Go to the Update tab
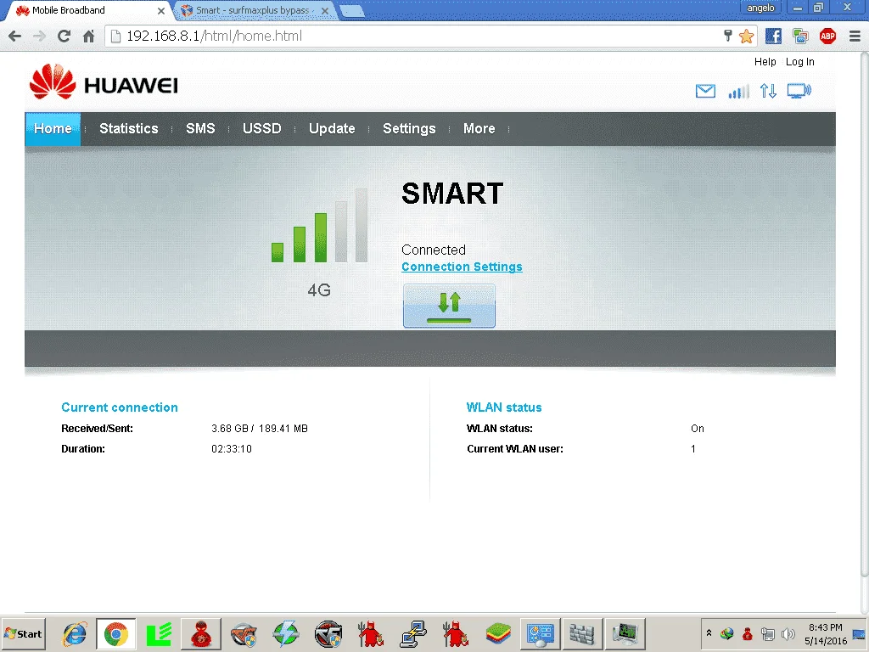This screenshot has height=652, width=869. pyautogui.click(x=332, y=129)
